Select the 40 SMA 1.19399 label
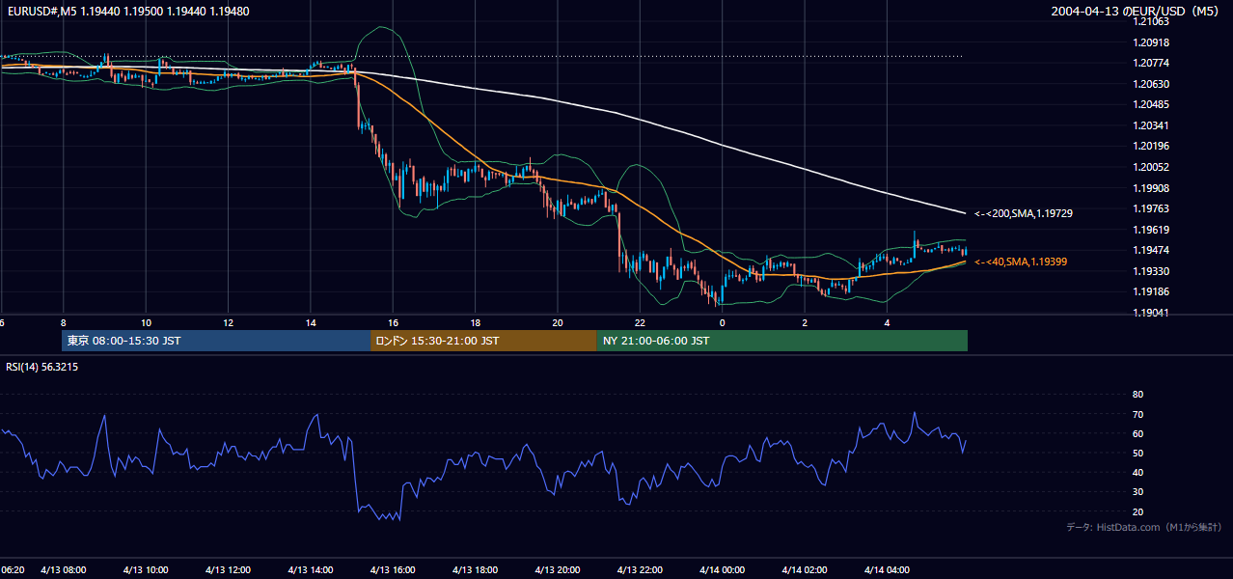Screen dimensions: 1233x579 1021,262
